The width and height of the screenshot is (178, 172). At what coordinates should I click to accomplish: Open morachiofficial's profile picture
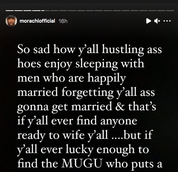click(11, 21)
